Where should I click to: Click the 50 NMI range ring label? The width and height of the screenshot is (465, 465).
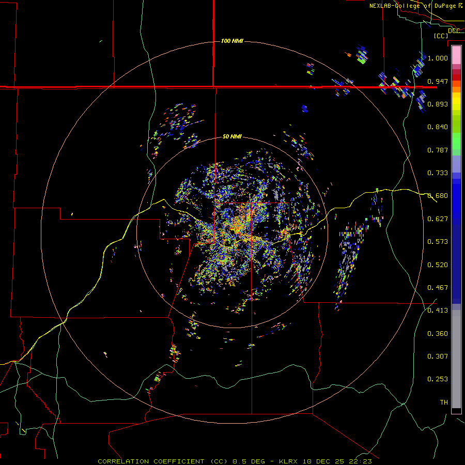tap(232, 137)
